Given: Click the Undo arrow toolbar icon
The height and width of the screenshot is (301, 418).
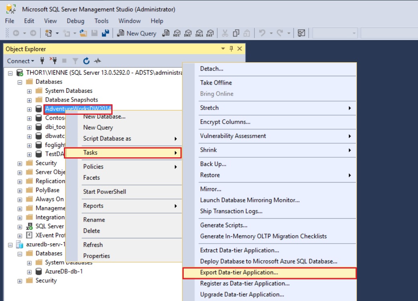Looking at the screenshot, I should pos(262,33).
